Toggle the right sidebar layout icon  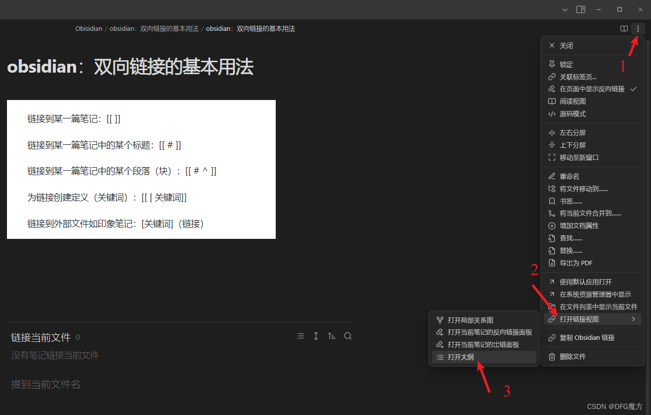click(x=581, y=9)
